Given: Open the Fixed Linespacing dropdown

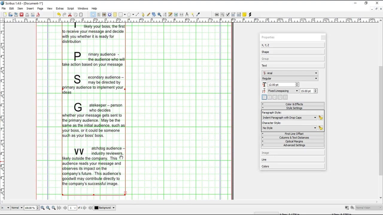Looking at the screenshot, I should 283,91.
